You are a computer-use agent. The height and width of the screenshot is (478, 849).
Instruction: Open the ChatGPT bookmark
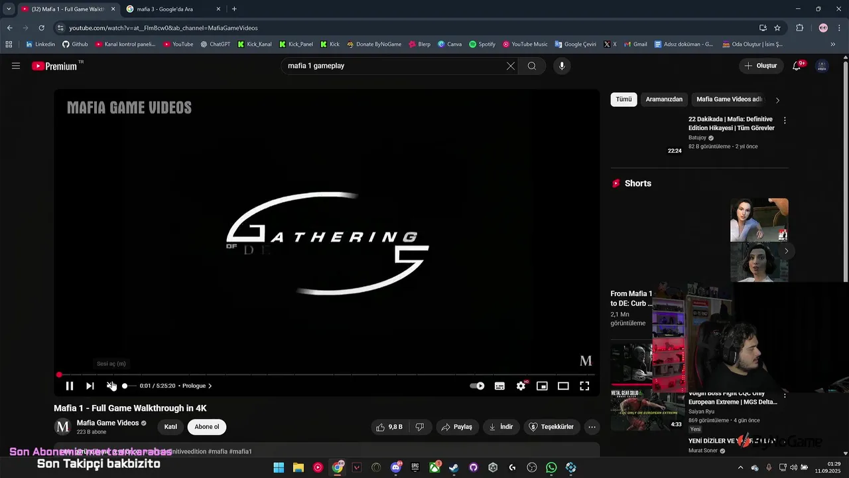tap(216, 44)
